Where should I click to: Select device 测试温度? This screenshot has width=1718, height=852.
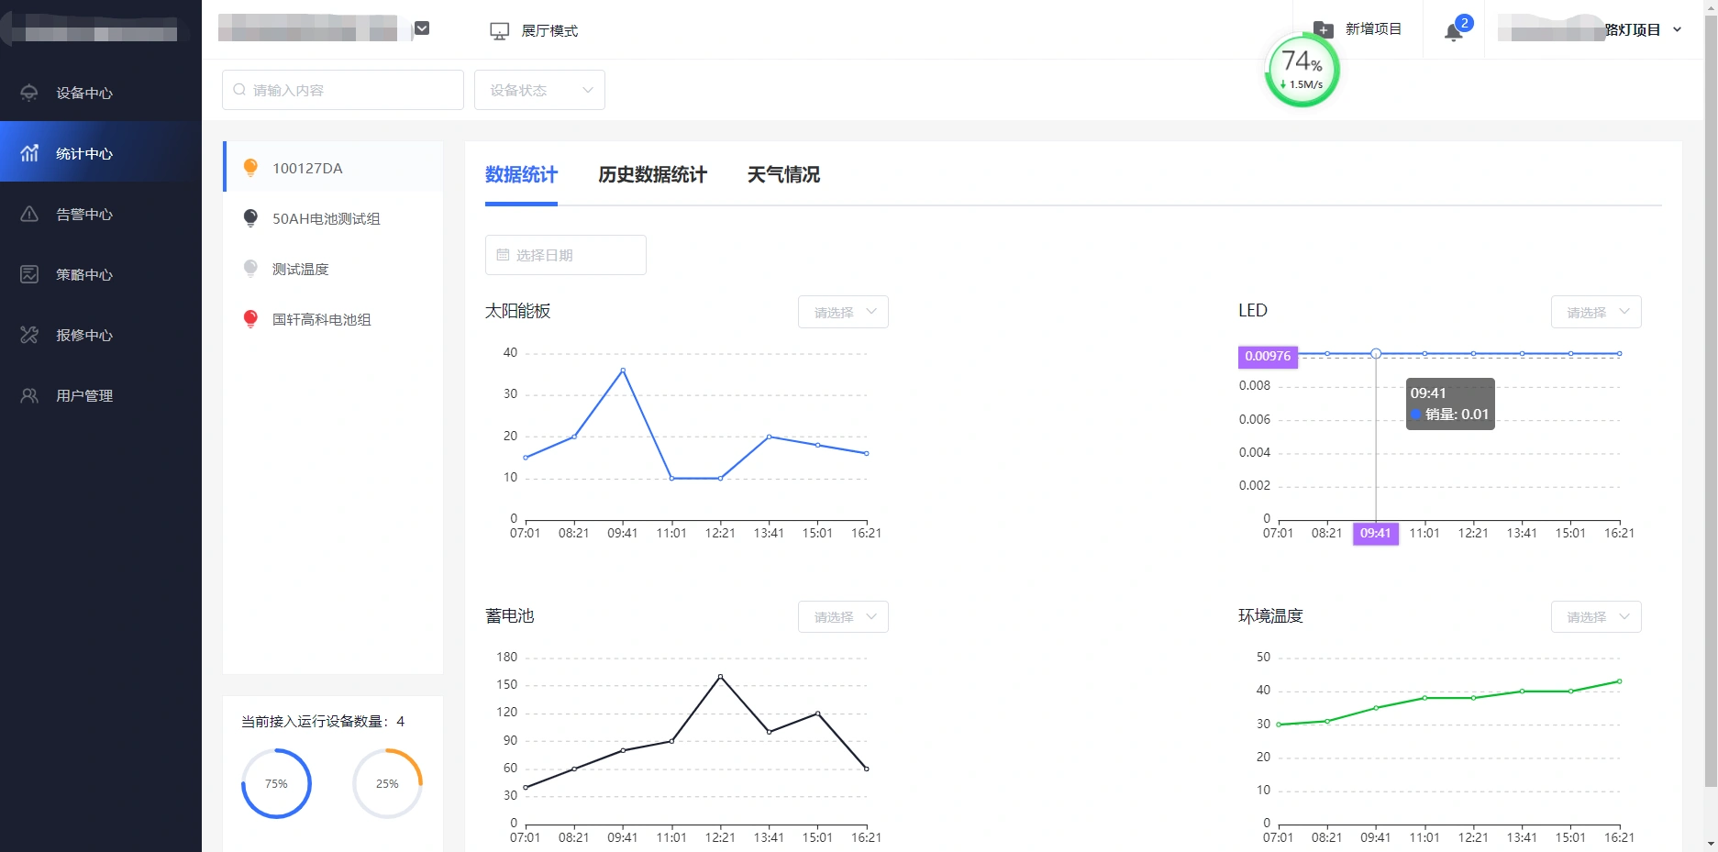pyautogui.click(x=333, y=269)
